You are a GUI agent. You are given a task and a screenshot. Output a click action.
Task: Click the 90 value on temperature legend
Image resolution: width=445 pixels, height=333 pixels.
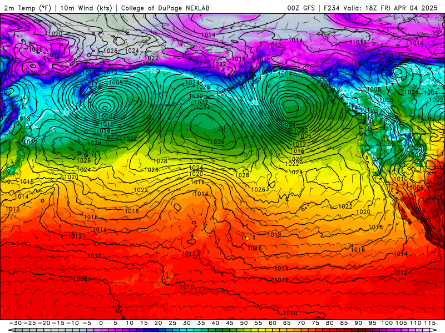click(x=358, y=323)
